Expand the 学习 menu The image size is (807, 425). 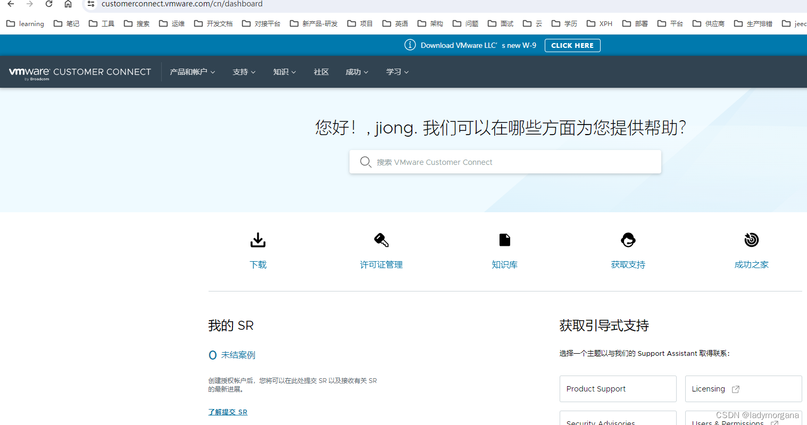tap(397, 72)
